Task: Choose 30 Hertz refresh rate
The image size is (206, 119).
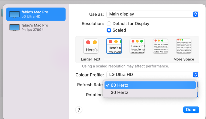Action: coord(150,92)
